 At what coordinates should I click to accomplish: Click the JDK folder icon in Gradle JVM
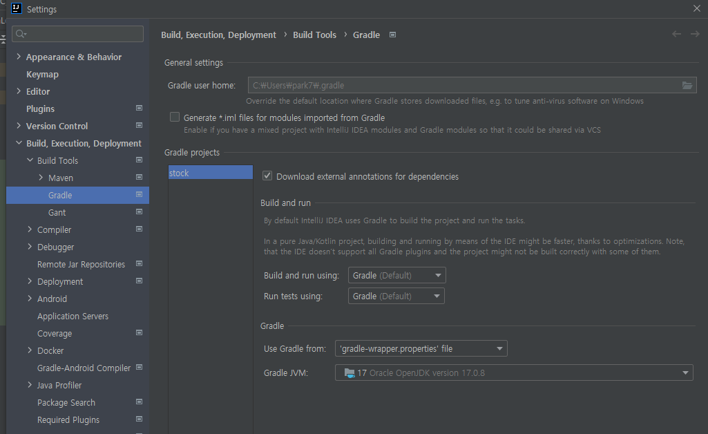click(x=350, y=373)
